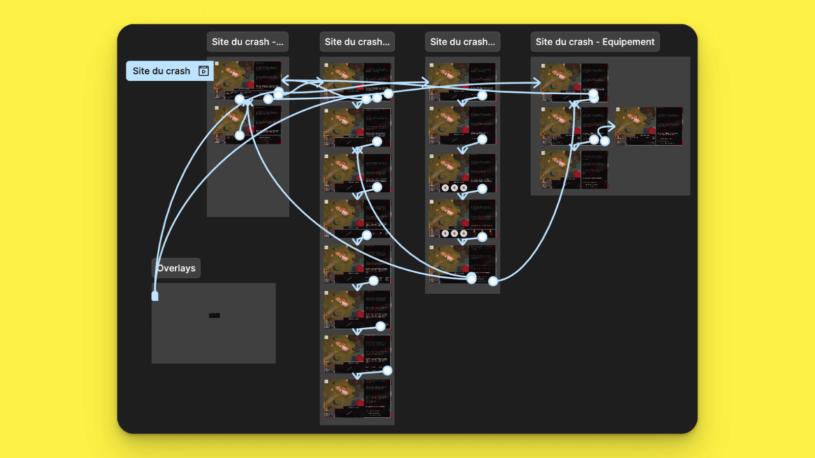Select second frame of the second section
Screen dimensions: 815x458
click(357, 127)
